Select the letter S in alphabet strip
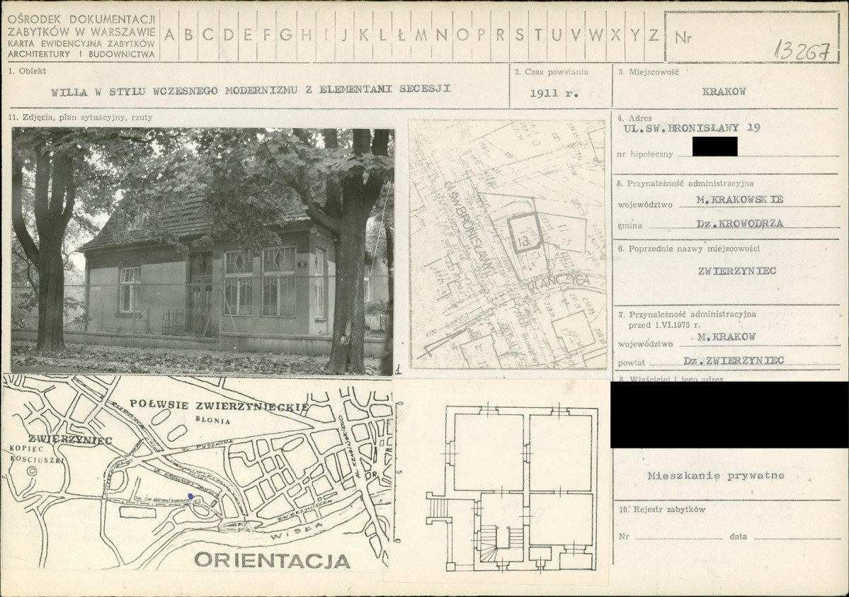This screenshot has width=849, height=597. point(520,35)
